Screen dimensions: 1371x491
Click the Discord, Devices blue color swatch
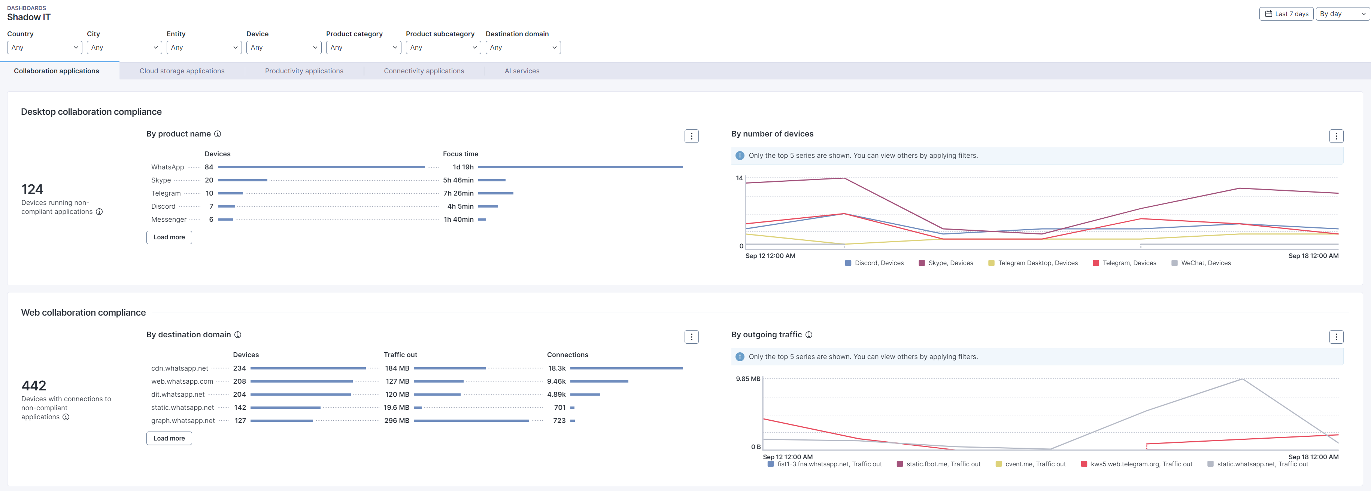[x=848, y=263]
